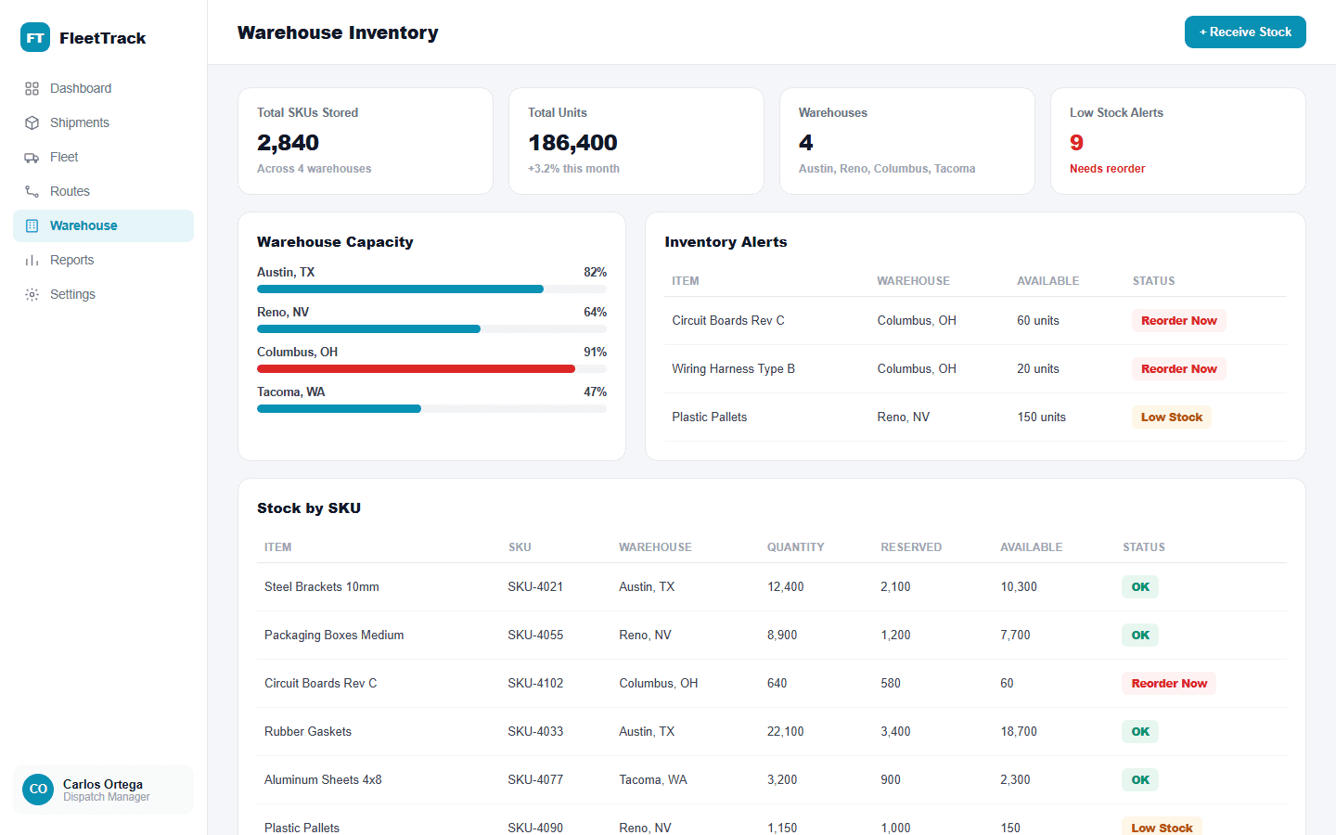Image resolution: width=1336 pixels, height=835 pixels.
Task: Click the red Columbus, OH capacity bar
Action: coord(431,369)
